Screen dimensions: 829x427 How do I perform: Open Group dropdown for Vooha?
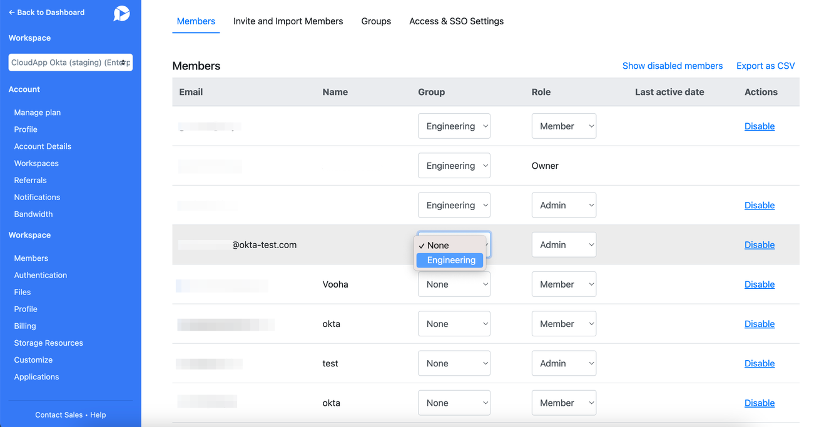pyautogui.click(x=454, y=284)
